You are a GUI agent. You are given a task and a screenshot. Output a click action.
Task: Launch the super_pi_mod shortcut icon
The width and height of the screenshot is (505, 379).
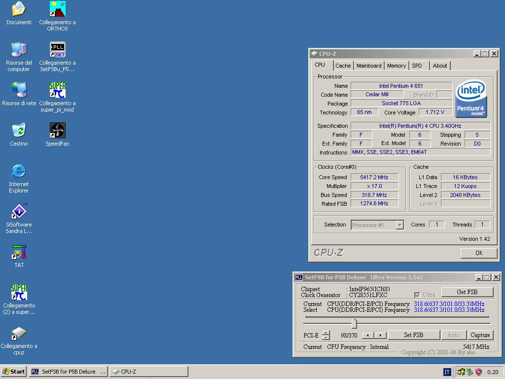(57, 90)
